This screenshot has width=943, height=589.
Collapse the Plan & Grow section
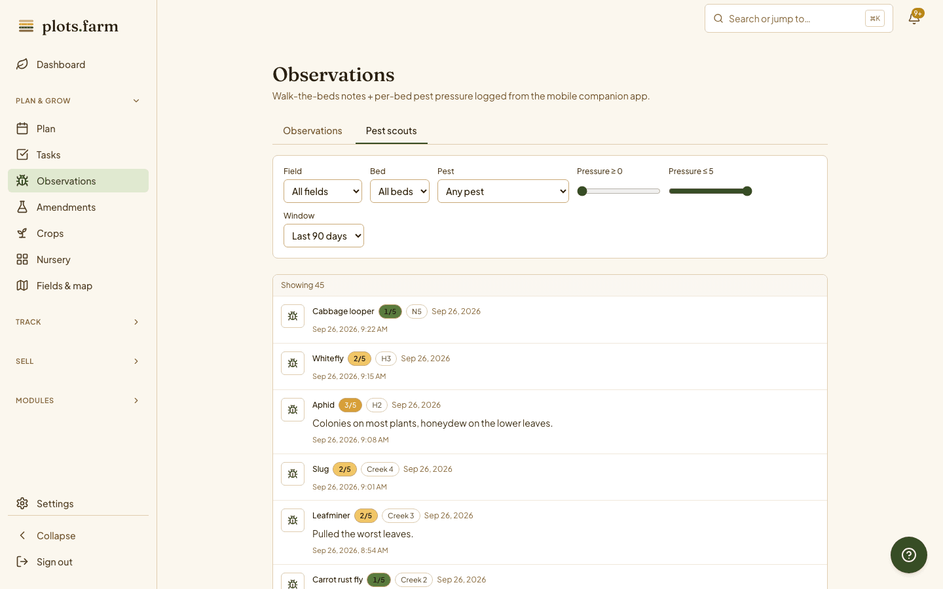point(78,101)
